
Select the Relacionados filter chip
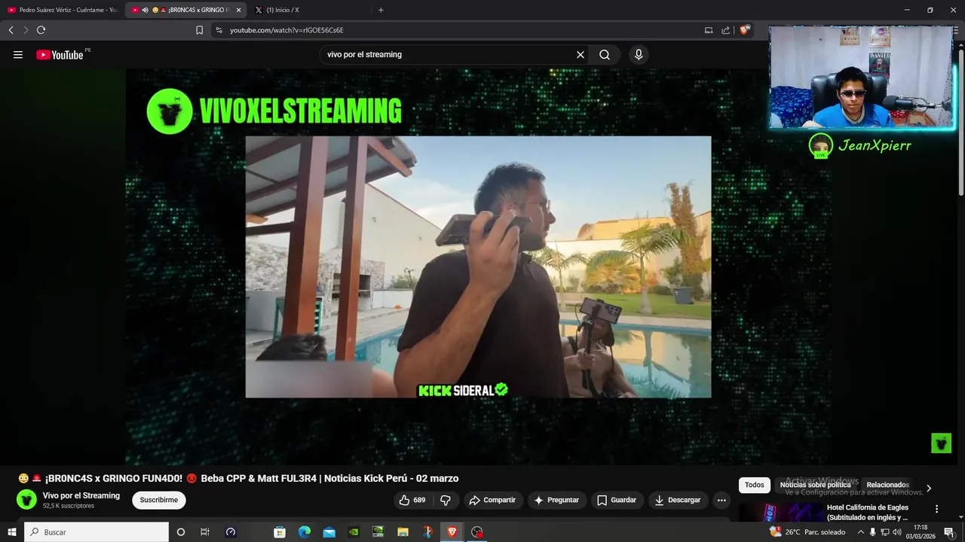tap(887, 485)
